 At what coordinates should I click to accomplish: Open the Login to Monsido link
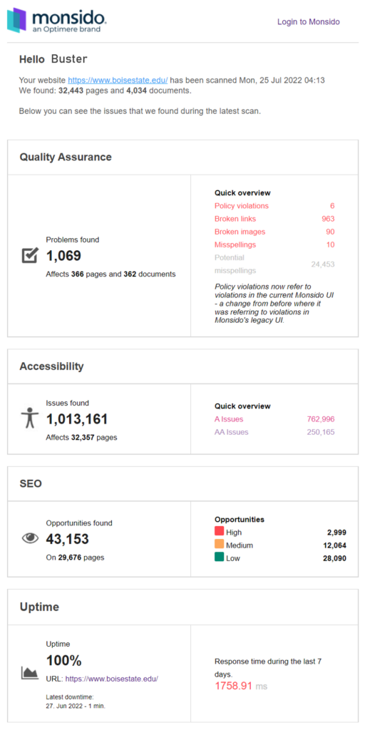(x=308, y=21)
